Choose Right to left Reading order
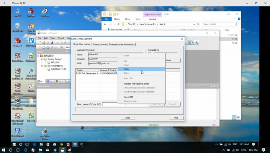270x153 pixels. (136, 84)
